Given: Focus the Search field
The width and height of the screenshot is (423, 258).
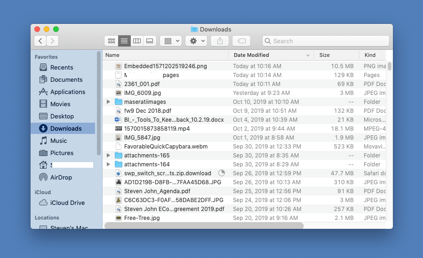Looking at the screenshot, I should tap(326, 41).
